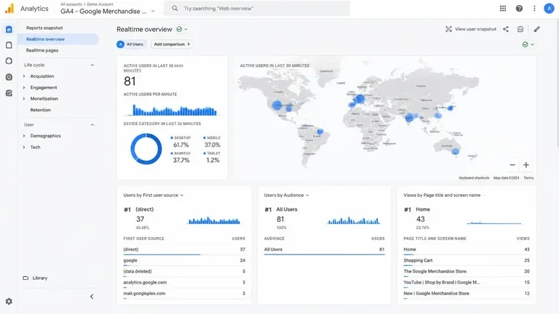Click the All Users chip
The height and width of the screenshot is (314, 559).
tap(131, 44)
